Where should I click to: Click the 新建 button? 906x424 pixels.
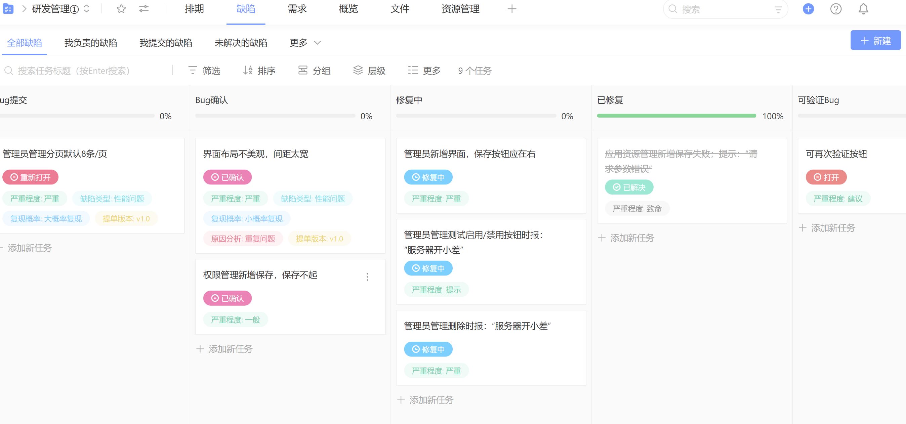875,40
